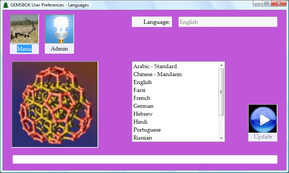This screenshot has width=289, height=173.
Task: Click the Language text field showing English
Action: (x=228, y=22)
